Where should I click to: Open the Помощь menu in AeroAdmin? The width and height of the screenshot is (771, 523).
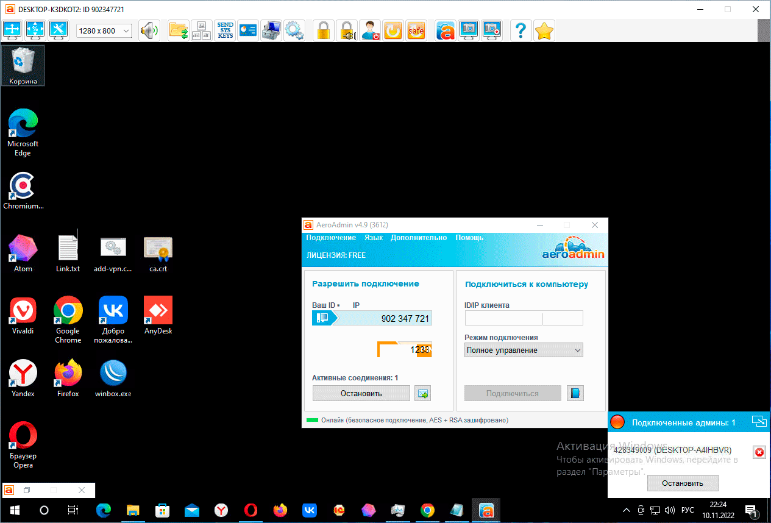[469, 238]
